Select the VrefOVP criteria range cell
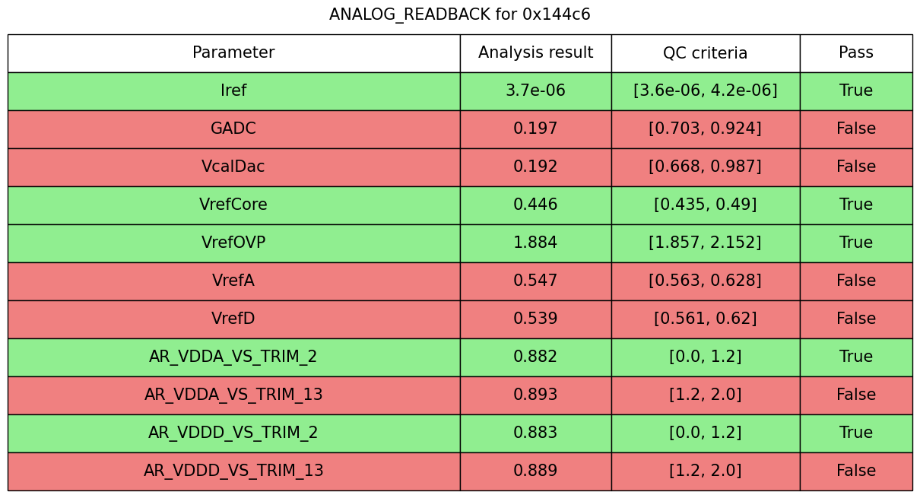This screenshot has height=498, width=920. tap(705, 243)
